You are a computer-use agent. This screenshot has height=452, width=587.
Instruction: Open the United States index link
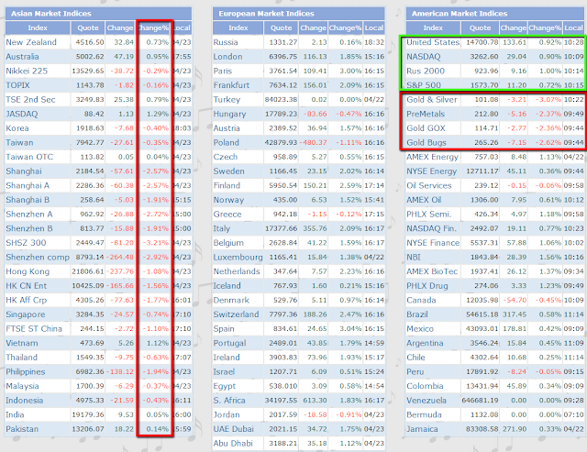coord(433,42)
